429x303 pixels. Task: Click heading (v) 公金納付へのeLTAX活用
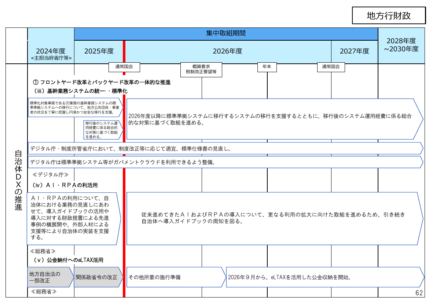point(68,260)
